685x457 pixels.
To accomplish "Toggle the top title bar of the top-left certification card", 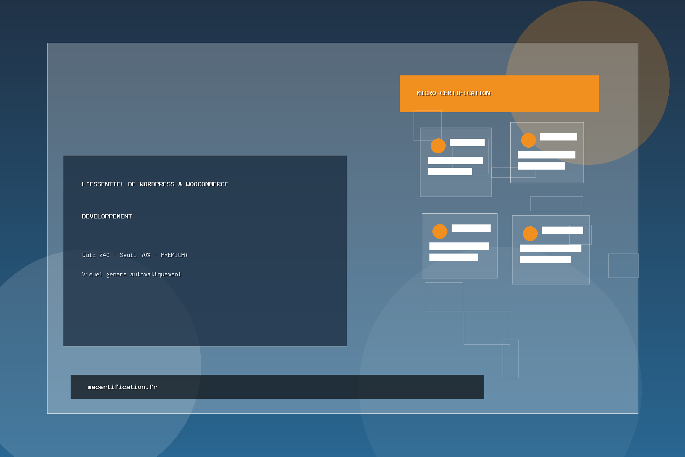I will [x=468, y=142].
